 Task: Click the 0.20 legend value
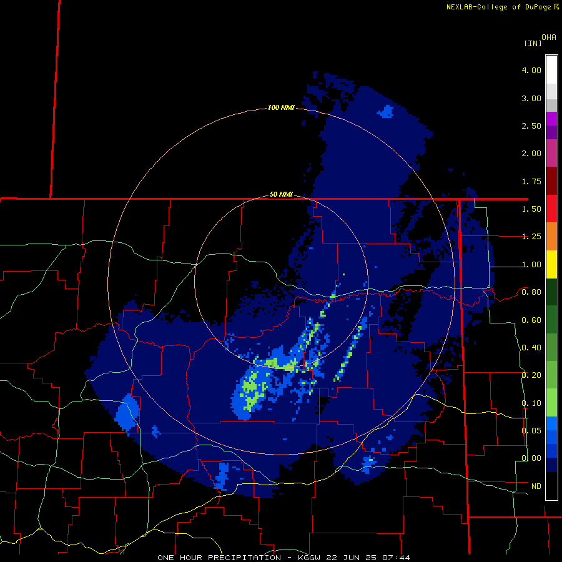click(531, 375)
